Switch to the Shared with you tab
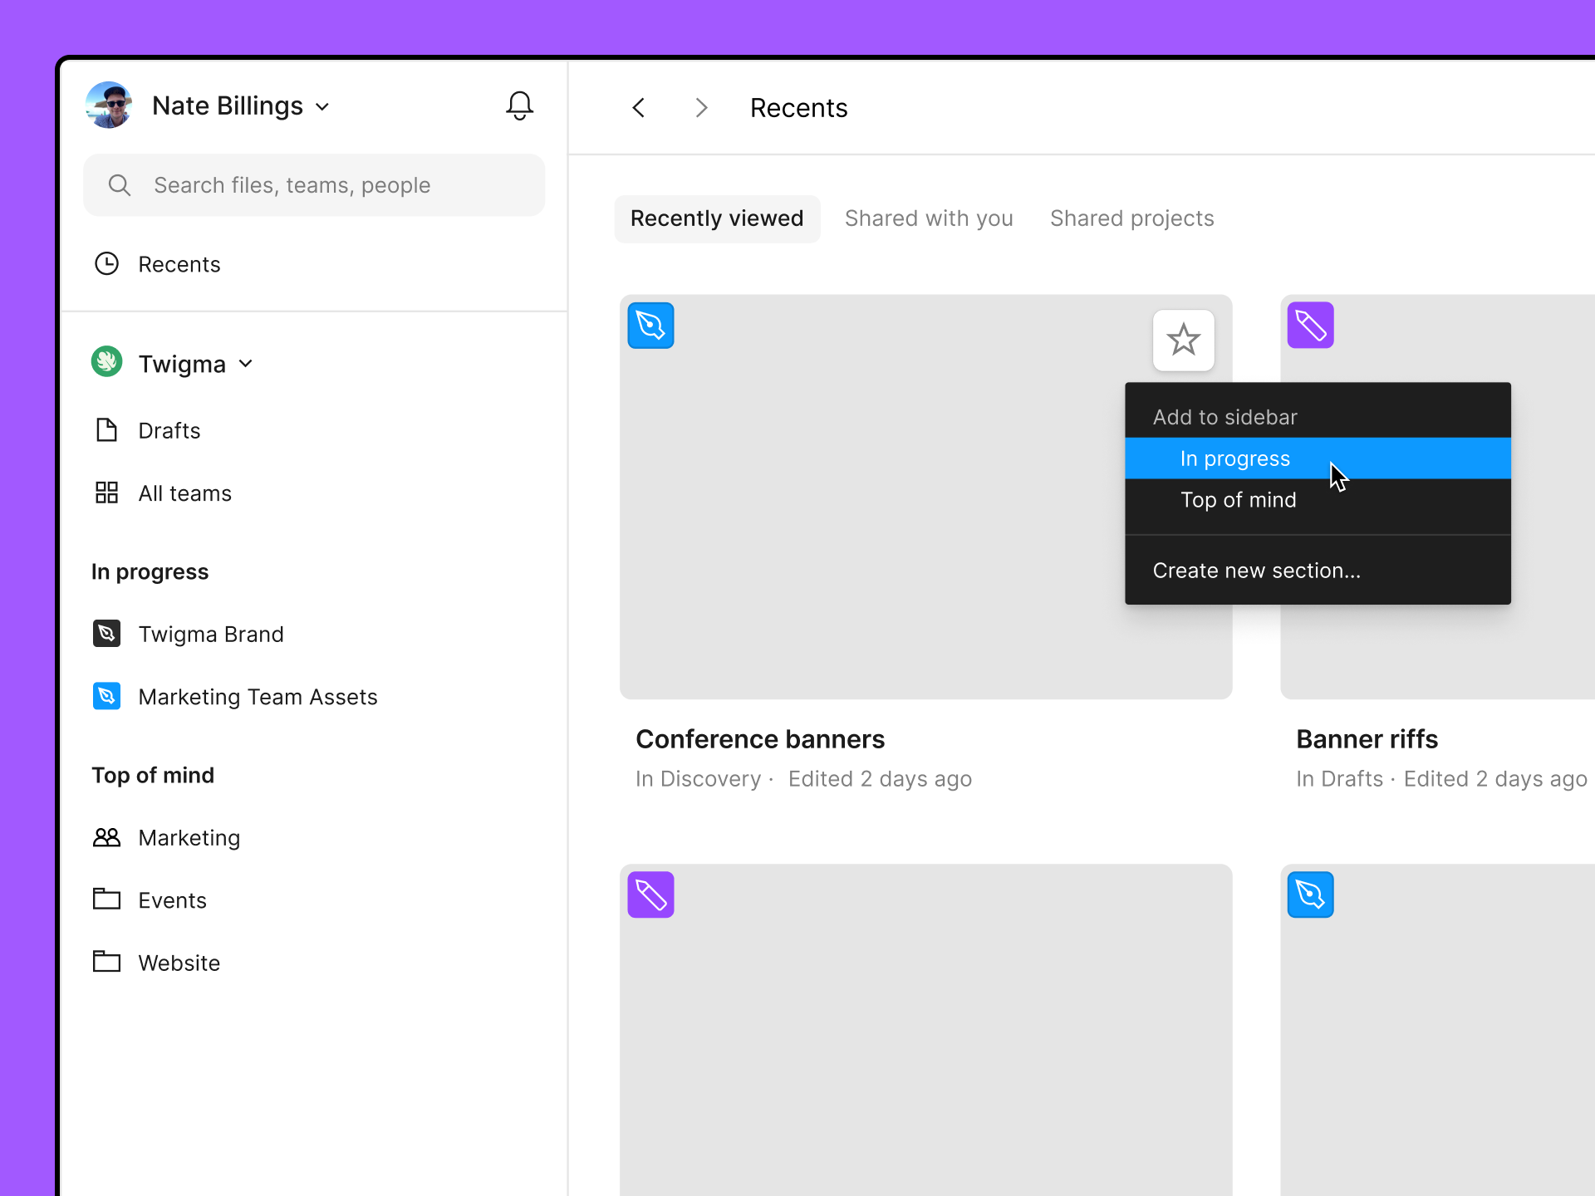The width and height of the screenshot is (1595, 1196). [928, 218]
